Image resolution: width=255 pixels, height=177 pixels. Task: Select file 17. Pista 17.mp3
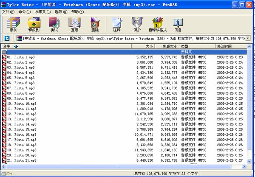coord(22,140)
